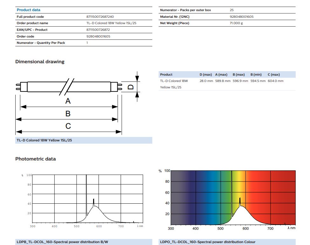The width and height of the screenshot is (310, 245).
Task: Click the 'B (min)' column header
Action: (x=256, y=75)
